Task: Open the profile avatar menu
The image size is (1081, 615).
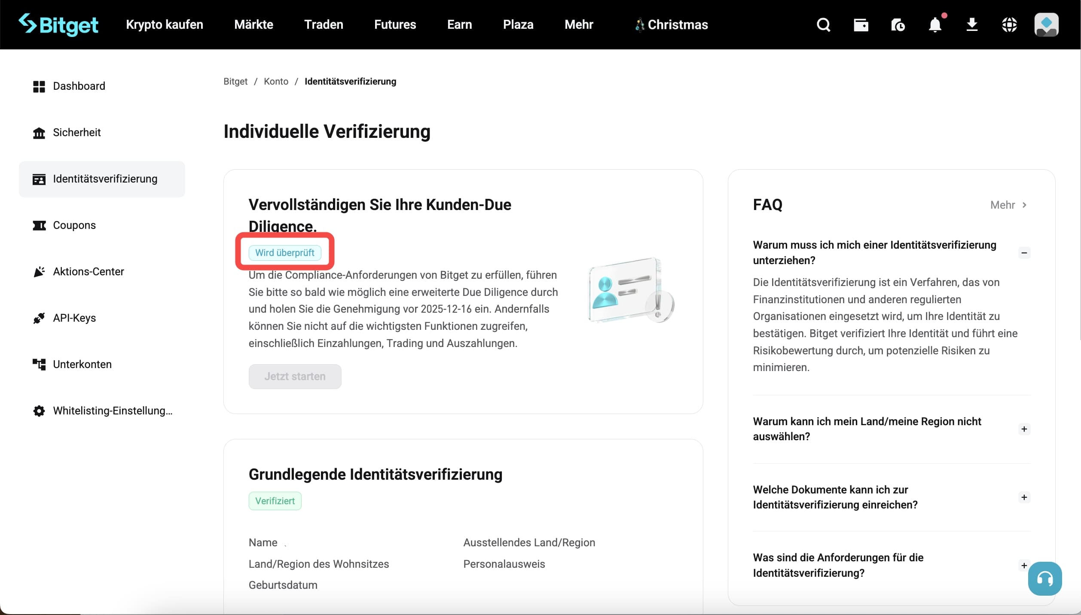Action: tap(1046, 24)
